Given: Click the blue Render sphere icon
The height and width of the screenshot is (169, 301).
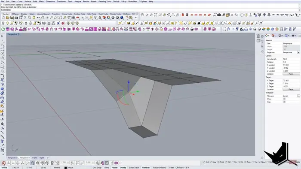Looking at the screenshot, I should tap(122, 18).
